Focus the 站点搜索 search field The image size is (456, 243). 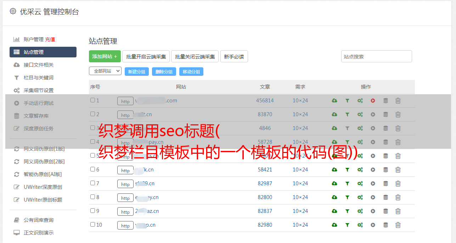pyautogui.click(x=377, y=56)
